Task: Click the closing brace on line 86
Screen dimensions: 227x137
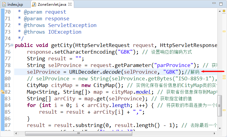Action: (28, 119)
